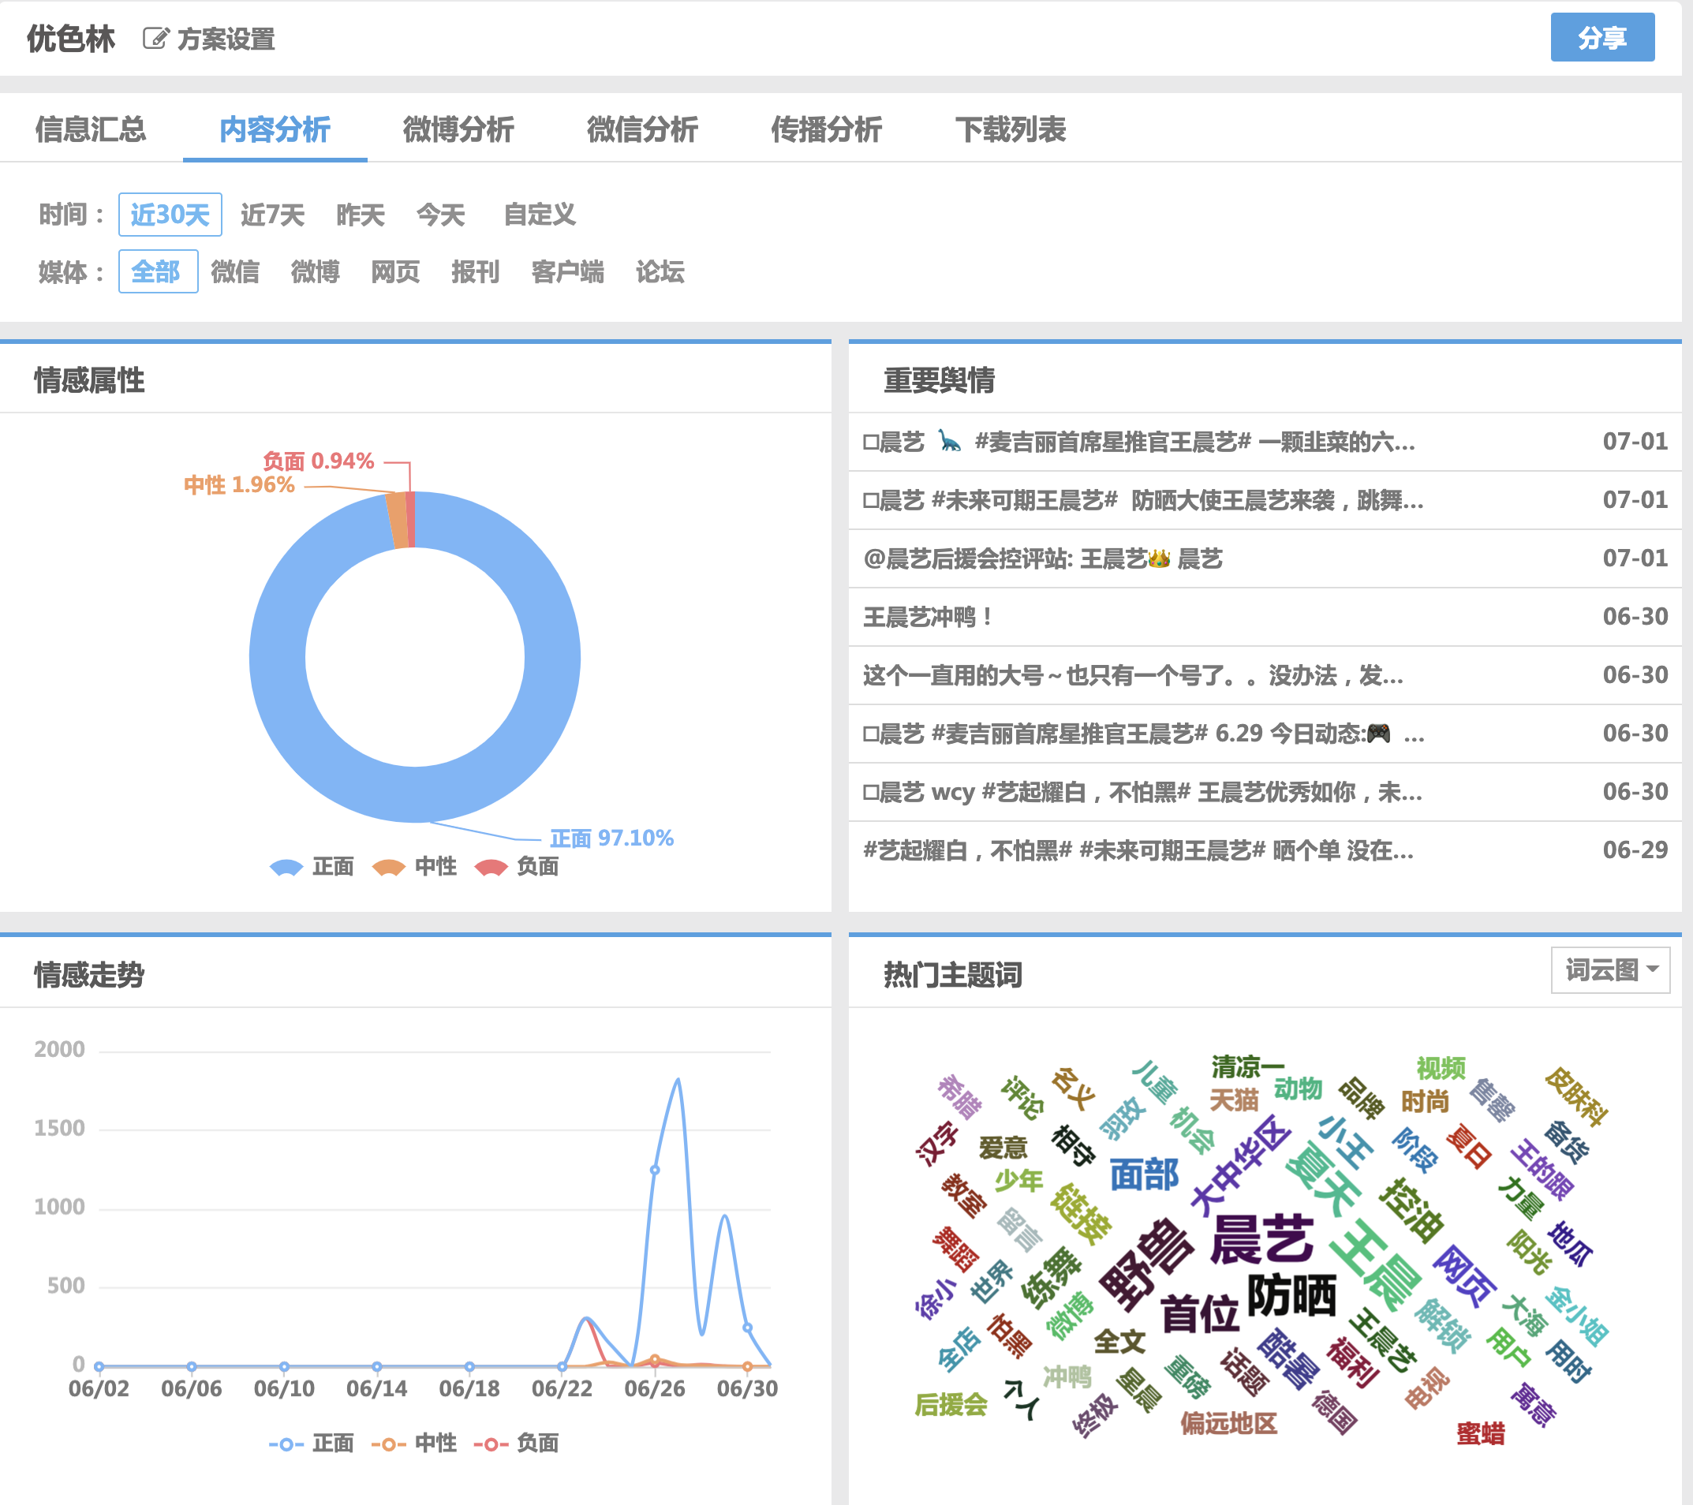1693x1505 pixels.
Task: Select 客户端 media filter
Action: pyautogui.click(x=567, y=271)
